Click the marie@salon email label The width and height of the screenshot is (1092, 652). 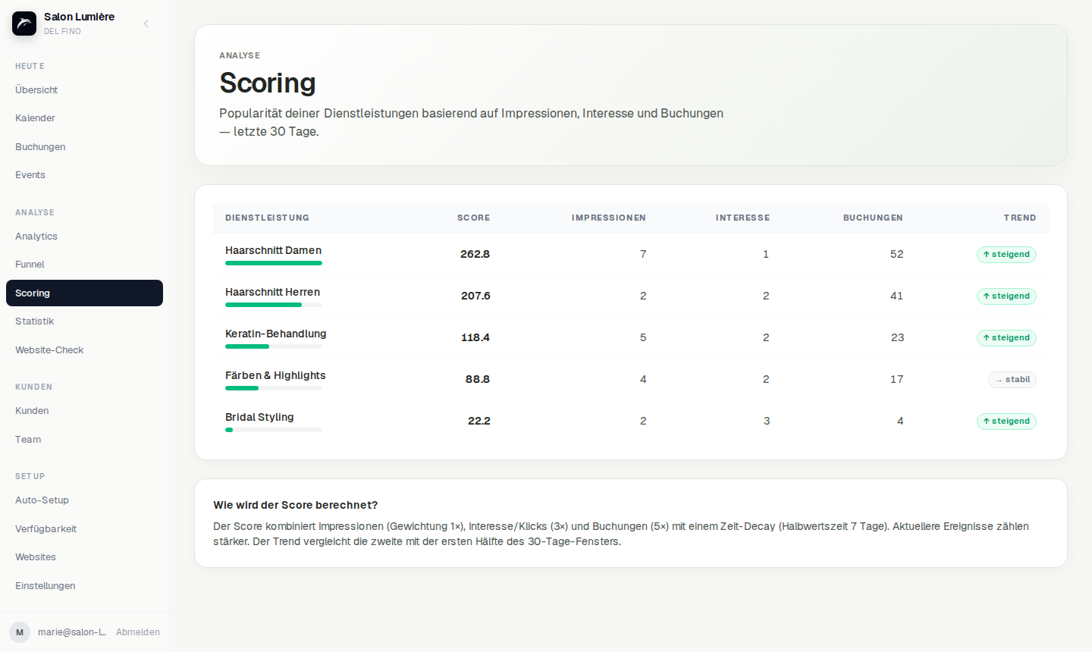pos(72,632)
